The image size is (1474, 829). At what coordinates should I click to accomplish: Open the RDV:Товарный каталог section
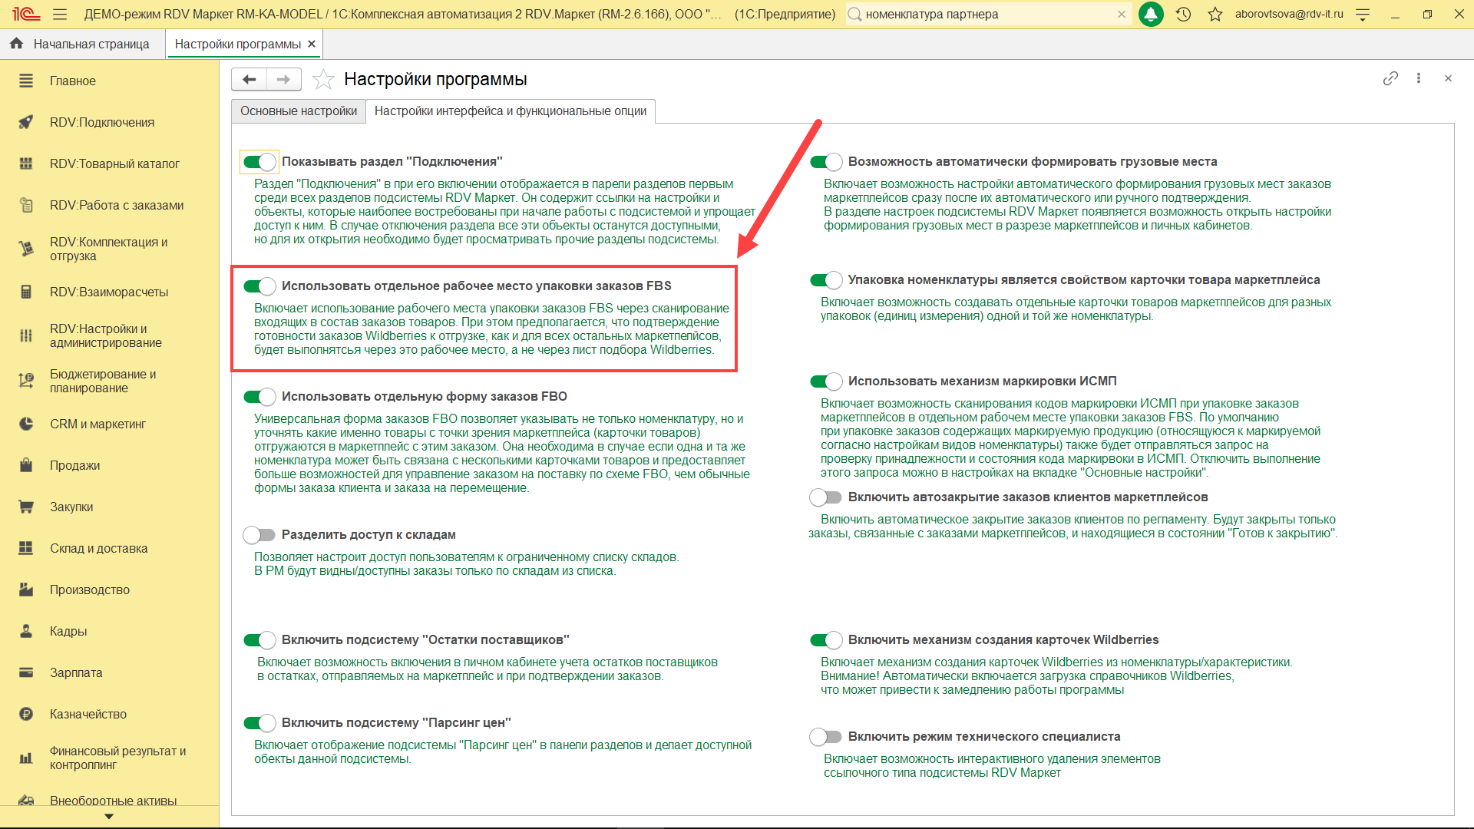114,163
